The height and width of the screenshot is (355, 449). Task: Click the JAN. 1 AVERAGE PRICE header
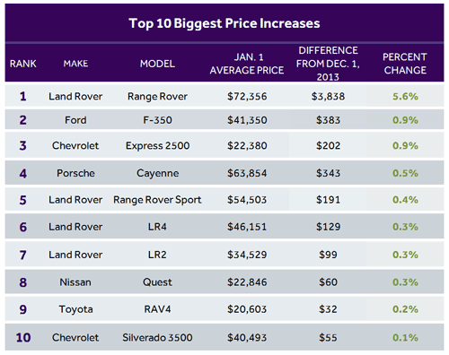247,64
